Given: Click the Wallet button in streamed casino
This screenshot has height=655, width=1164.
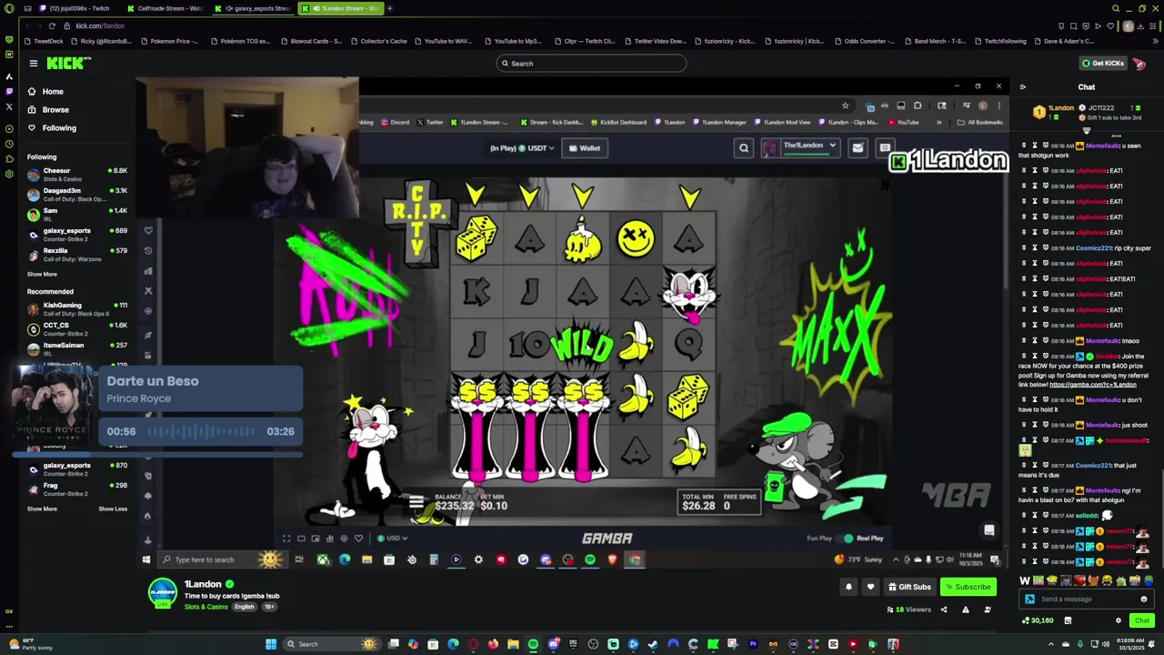Looking at the screenshot, I should pos(585,147).
